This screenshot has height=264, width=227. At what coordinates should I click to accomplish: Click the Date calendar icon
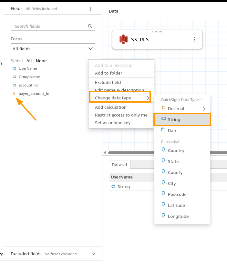163,129
